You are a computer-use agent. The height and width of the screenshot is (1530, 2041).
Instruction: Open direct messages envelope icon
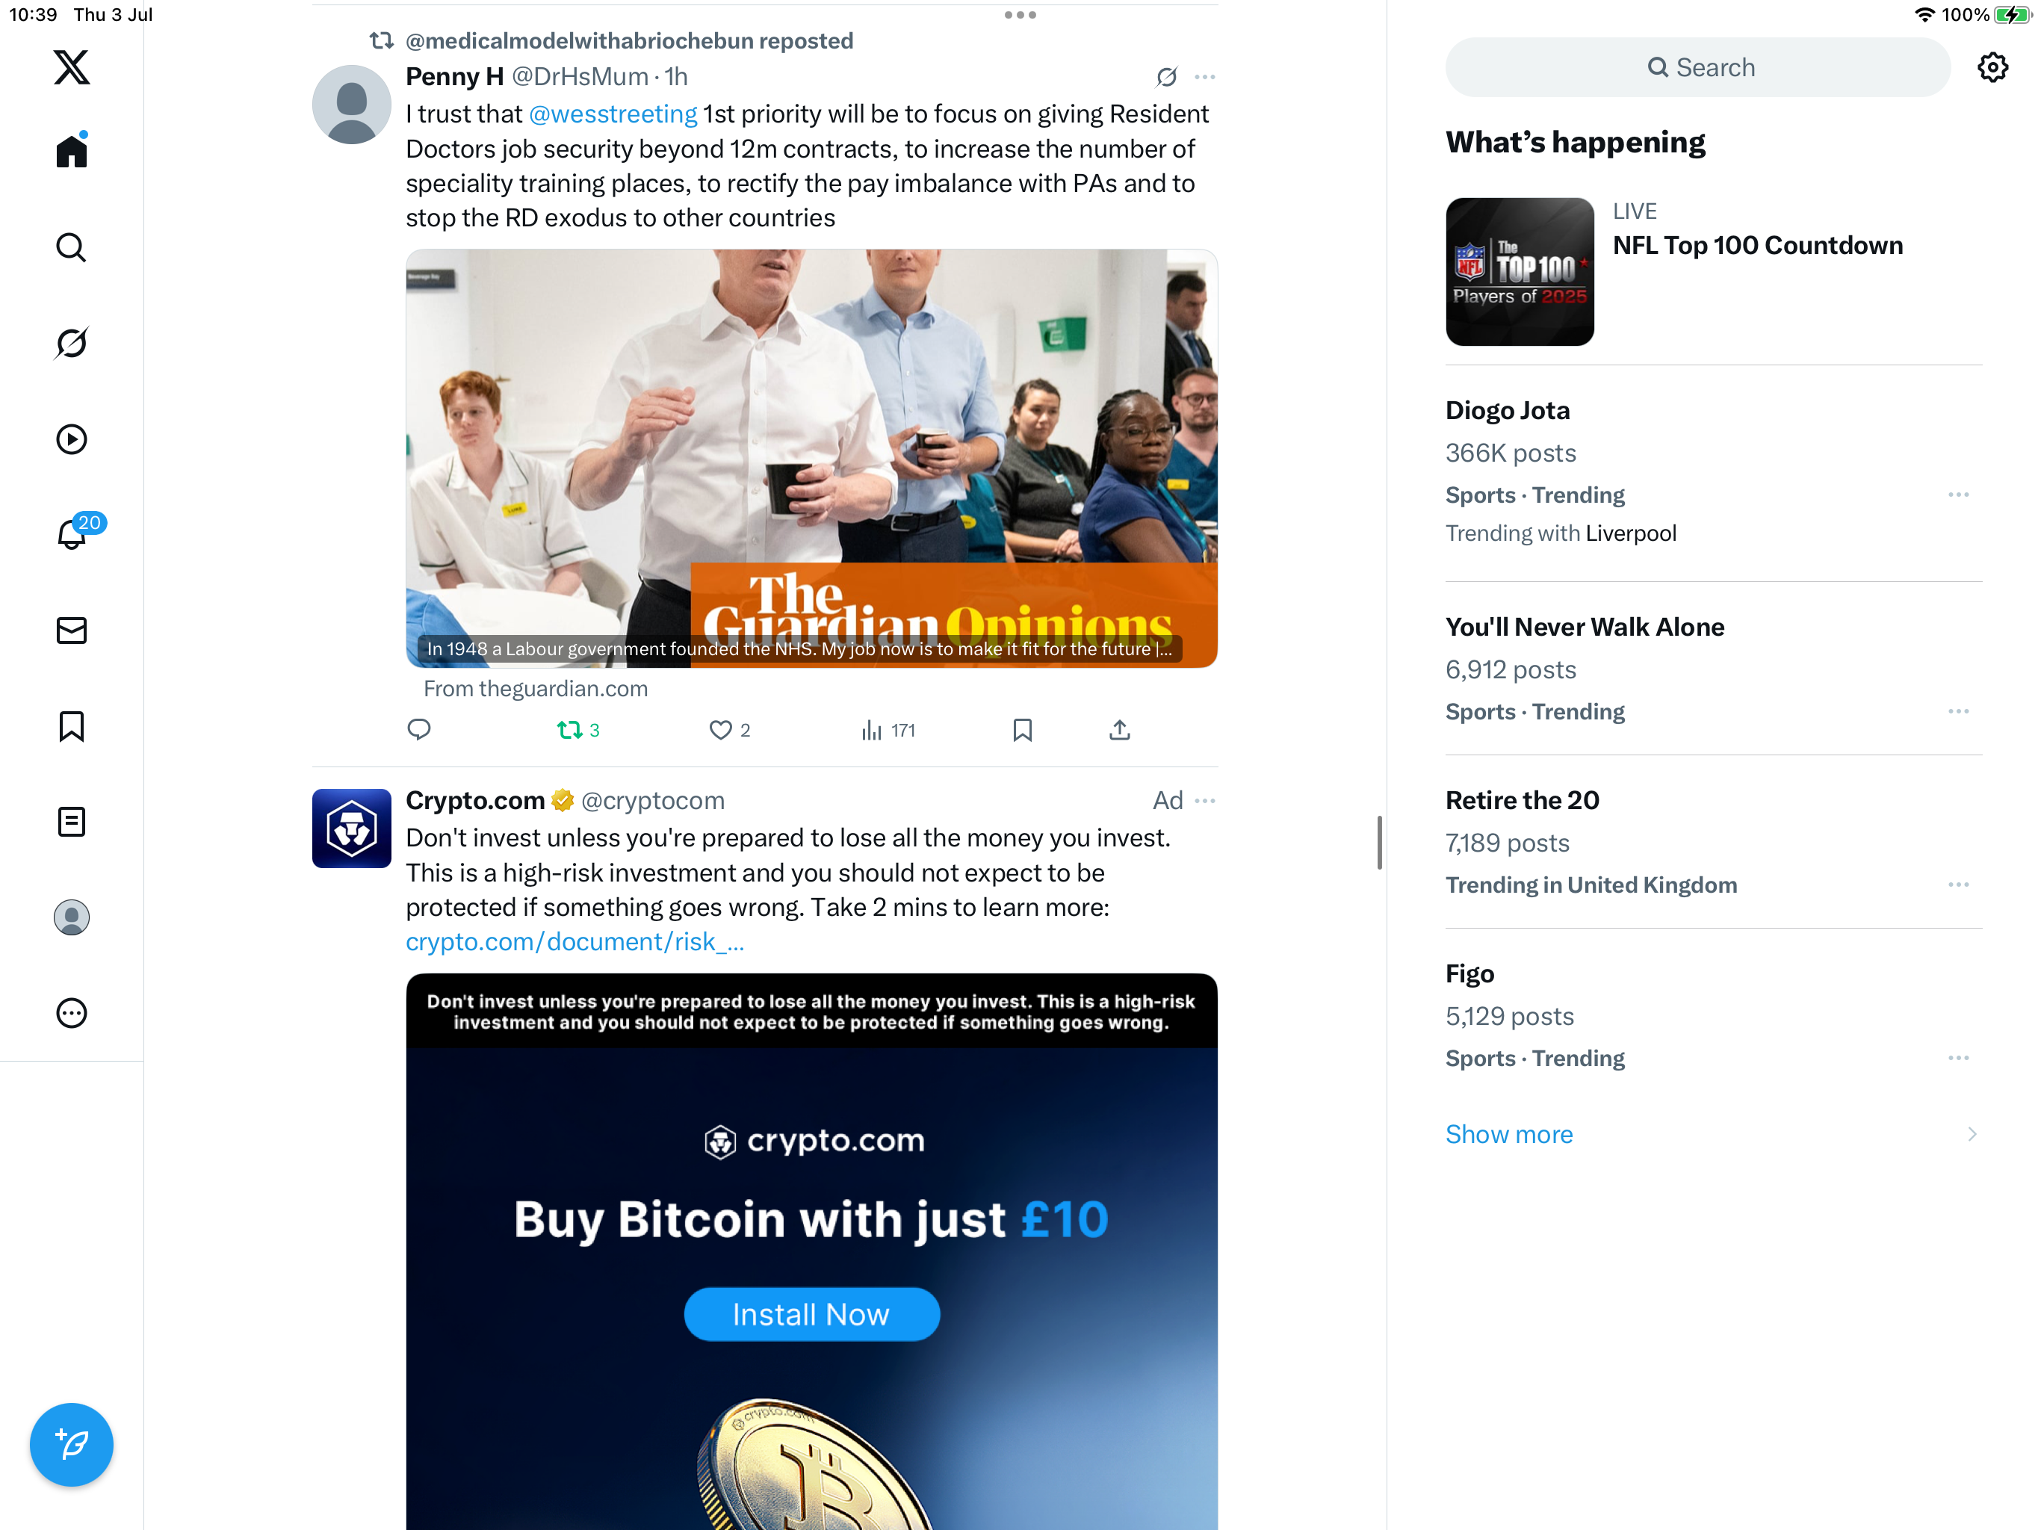click(71, 631)
